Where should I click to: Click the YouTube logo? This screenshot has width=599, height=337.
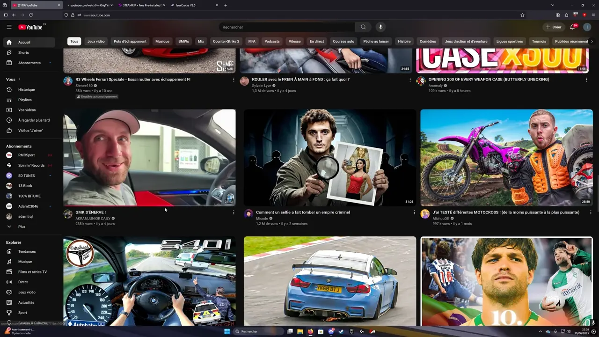[x=31, y=27]
